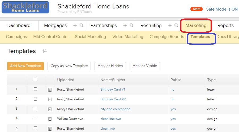Add a new partnership with plus icon
The width and height of the screenshot is (239, 132).
tap(125, 25)
